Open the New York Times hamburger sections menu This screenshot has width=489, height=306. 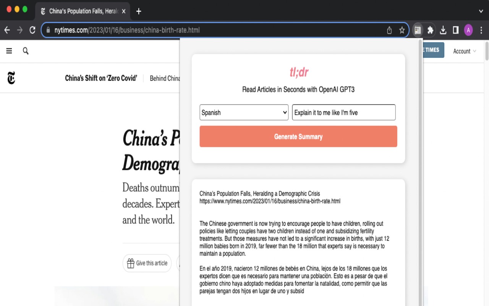pos(9,51)
